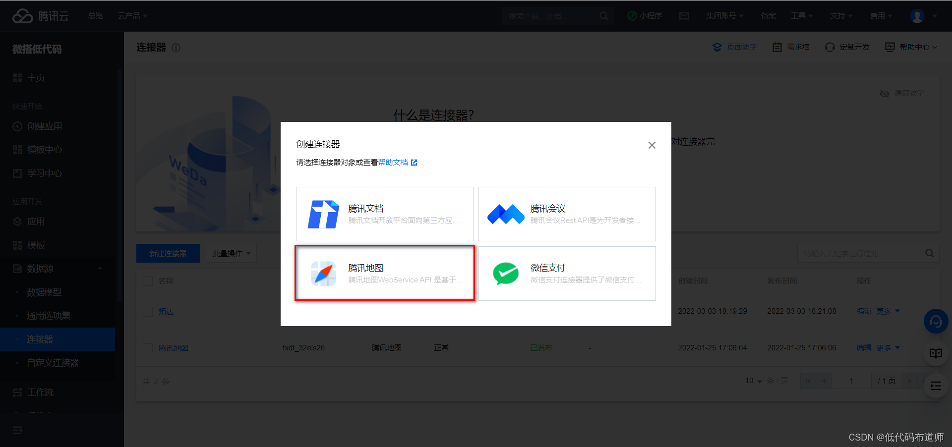The image size is (952, 447).
Task: Click 隐藏教学 toggle
Action: [901, 93]
